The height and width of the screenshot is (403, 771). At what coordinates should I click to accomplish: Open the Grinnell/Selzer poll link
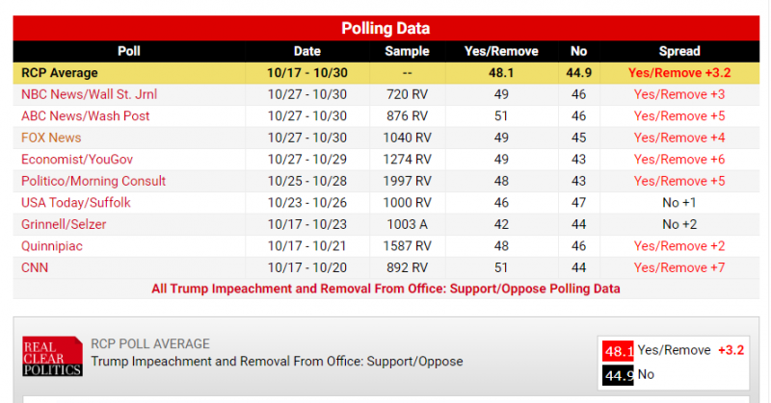64,224
